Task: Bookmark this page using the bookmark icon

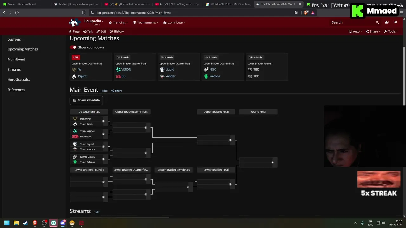Action: (x=84, y=13)
